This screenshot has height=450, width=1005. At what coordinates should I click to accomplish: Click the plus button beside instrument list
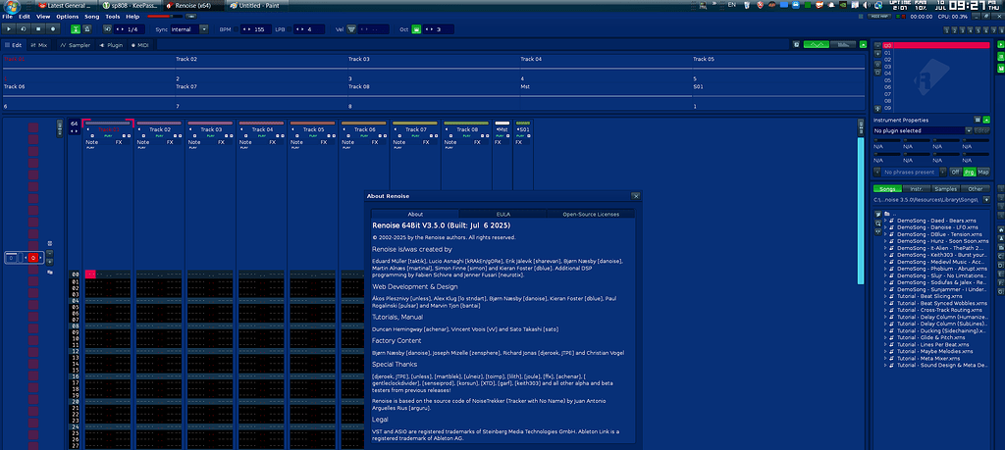pyautogui.click(x=877, y=53)
